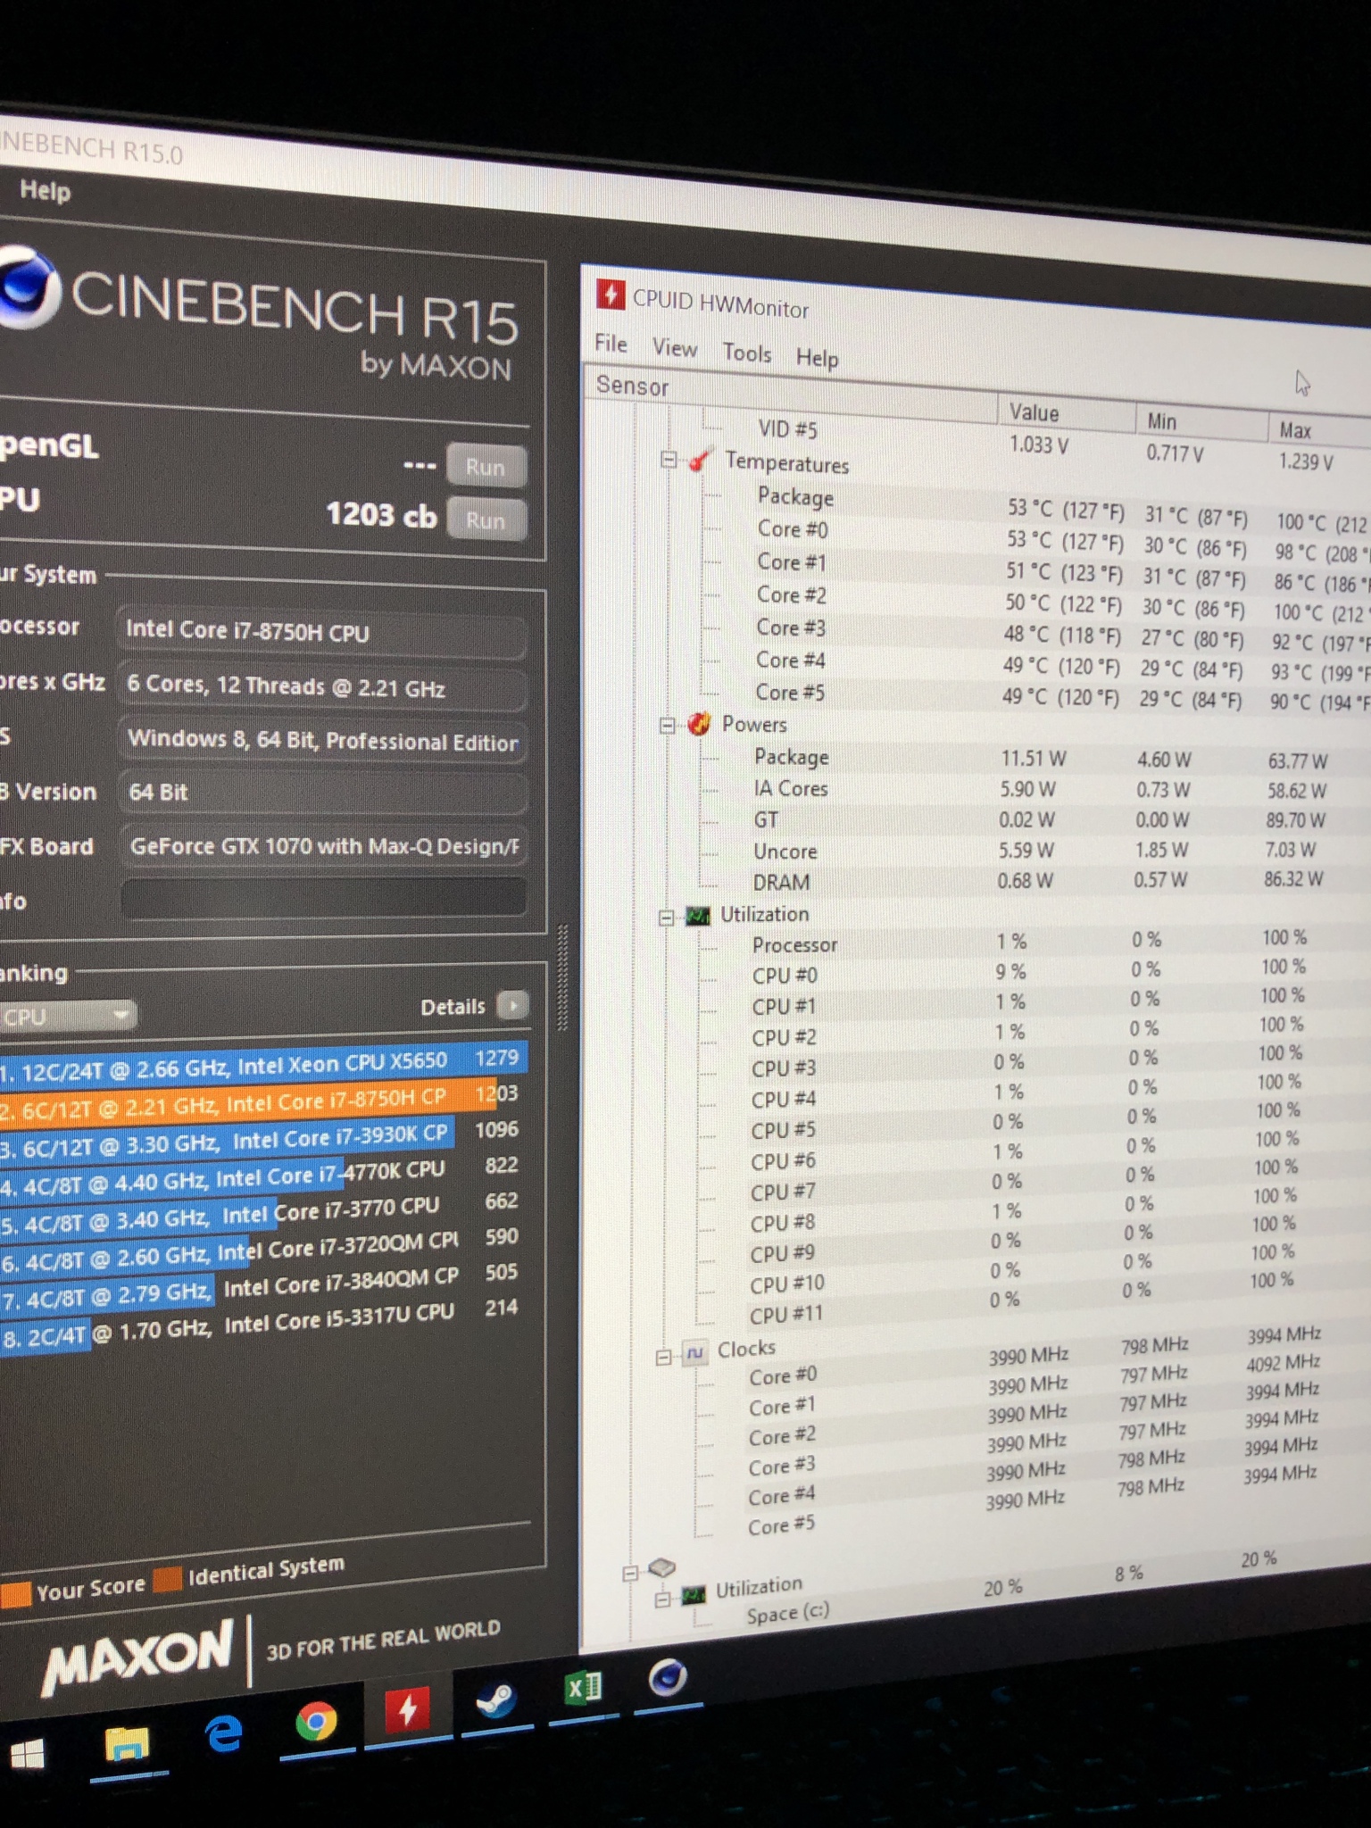Click the GeForce GTX 1070 graphics field

(323, 846)
